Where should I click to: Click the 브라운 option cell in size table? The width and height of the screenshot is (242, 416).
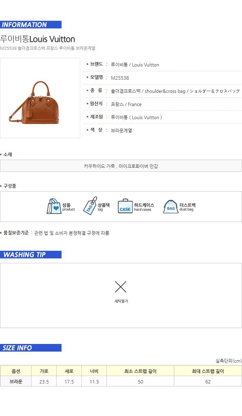tap(16, 381)
